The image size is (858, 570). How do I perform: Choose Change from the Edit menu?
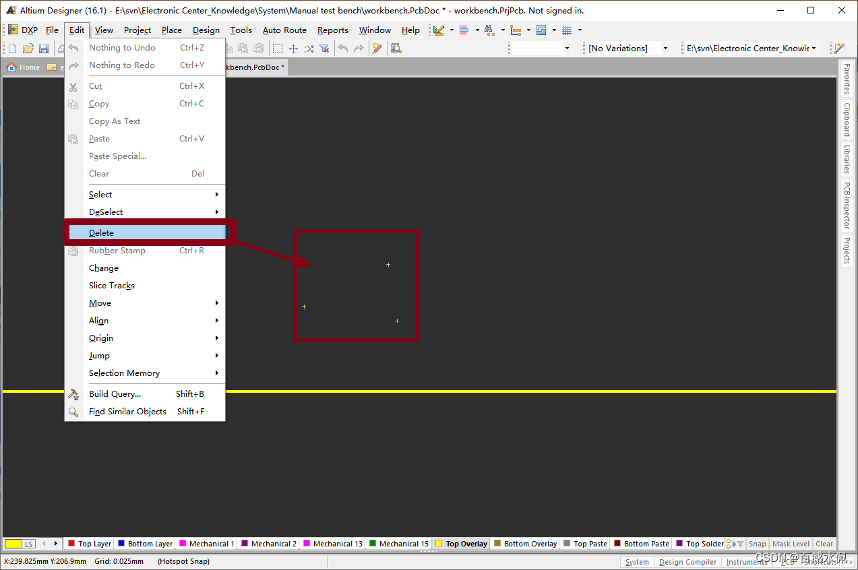pyautogui.click(x=145, y=268)
